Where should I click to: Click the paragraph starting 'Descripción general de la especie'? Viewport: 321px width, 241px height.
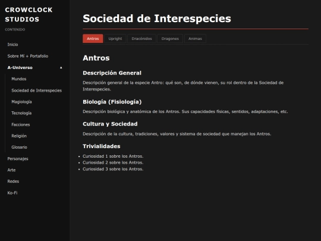point(183,86)
